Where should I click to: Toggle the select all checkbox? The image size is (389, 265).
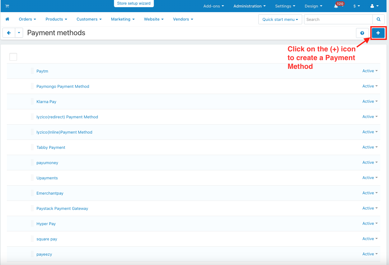point(13,57)
